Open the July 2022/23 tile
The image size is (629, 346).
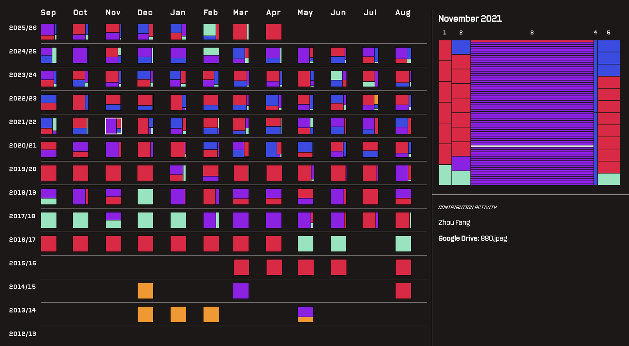(x=370, y=103)
